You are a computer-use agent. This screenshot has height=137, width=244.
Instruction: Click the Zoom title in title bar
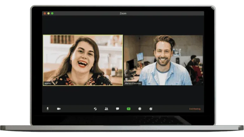[123, 13]
